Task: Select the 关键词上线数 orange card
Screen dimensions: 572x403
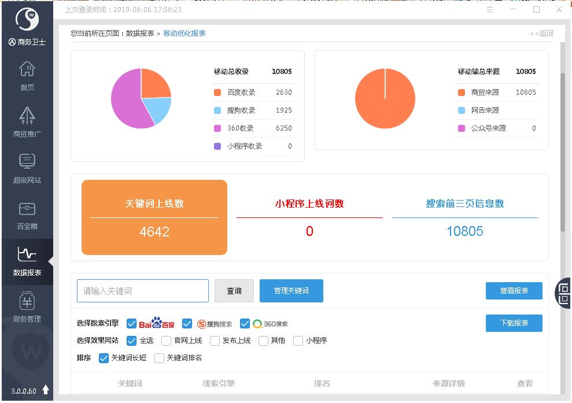Action: (x=154, y=217)
